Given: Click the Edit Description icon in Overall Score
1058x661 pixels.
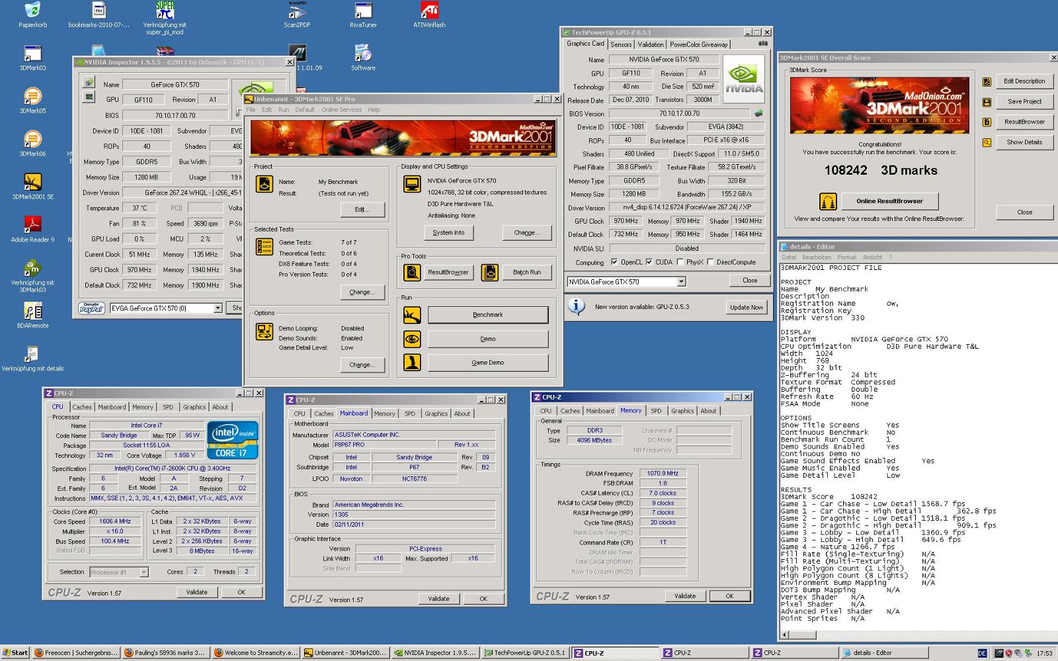Looking at the screenshot, I should (987, 81).
